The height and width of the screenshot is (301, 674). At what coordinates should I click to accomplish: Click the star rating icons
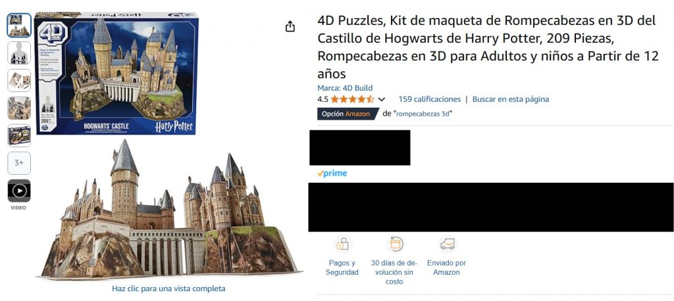(x=352, y=99)
